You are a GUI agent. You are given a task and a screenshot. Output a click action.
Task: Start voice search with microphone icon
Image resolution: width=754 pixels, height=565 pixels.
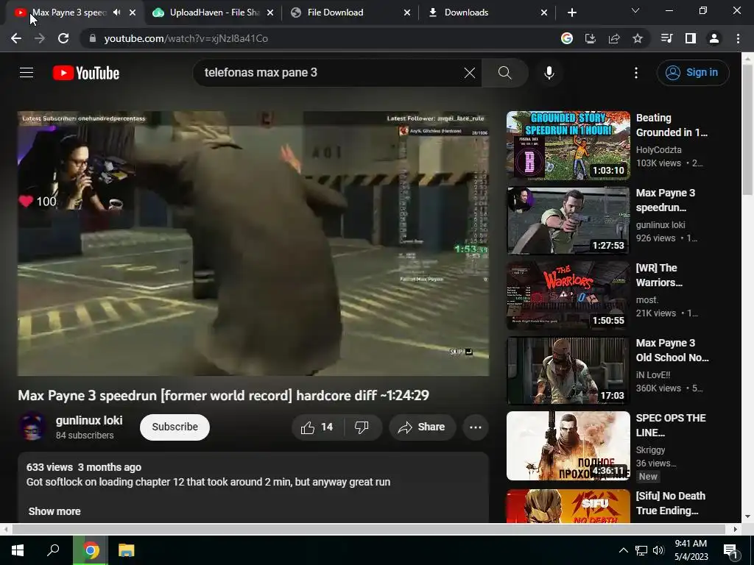(549, 73)
